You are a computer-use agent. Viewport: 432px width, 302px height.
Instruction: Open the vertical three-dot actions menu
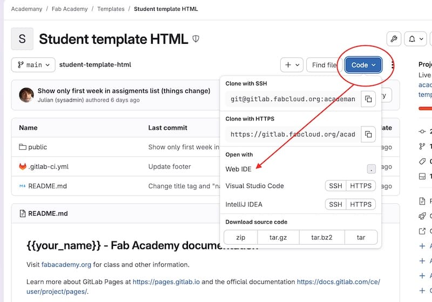point(393,65)
